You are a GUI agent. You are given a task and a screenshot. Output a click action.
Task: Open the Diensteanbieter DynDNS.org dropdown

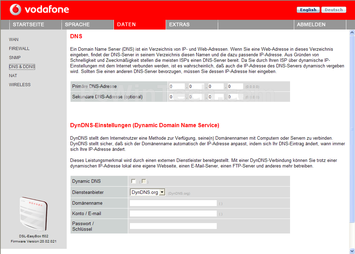(x=148, y=192)
